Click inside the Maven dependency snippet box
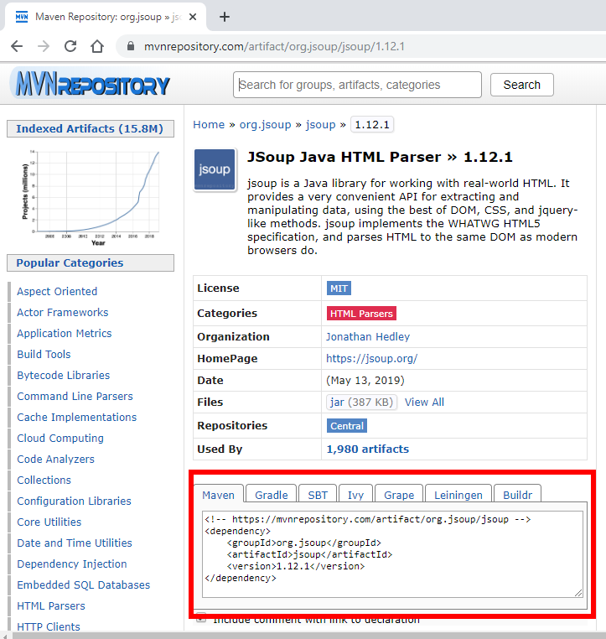Screen dimensions: 606x639 tap(392, 554)
